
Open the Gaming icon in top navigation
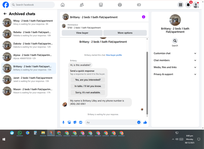pos(139,5)
